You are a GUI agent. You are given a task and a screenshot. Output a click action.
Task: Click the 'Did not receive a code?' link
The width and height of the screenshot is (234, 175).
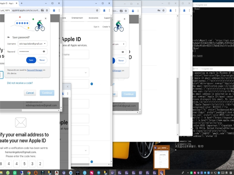click(x=19, y=83)
